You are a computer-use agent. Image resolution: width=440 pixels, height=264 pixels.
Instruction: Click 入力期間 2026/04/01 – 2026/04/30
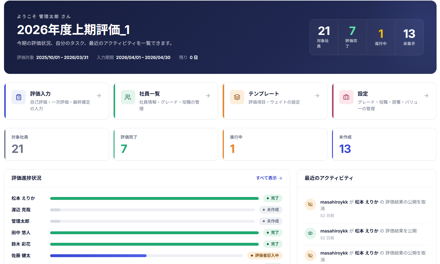134,58
